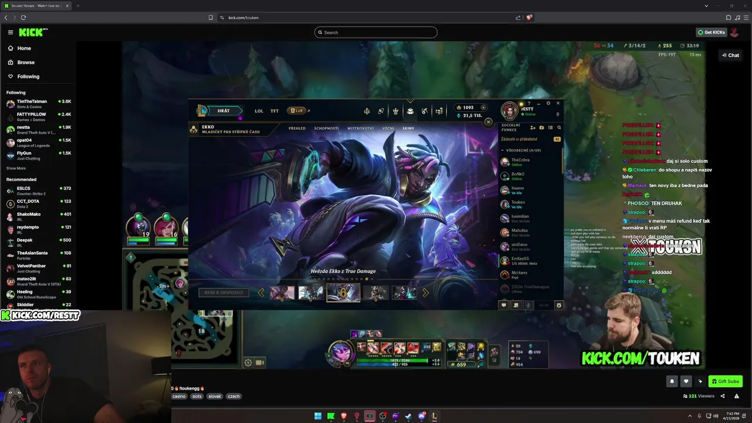Show previous skins with the left arrow

(x=261, y=293)
